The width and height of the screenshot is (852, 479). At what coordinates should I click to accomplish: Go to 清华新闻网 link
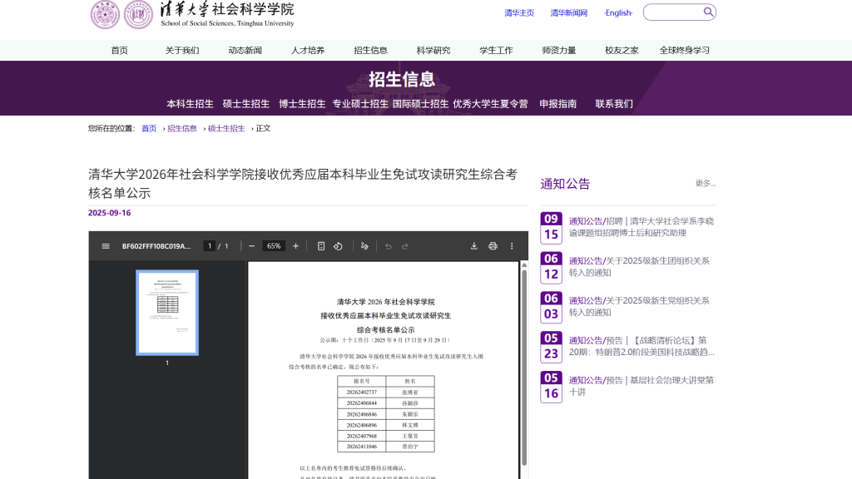pos(569,12)
